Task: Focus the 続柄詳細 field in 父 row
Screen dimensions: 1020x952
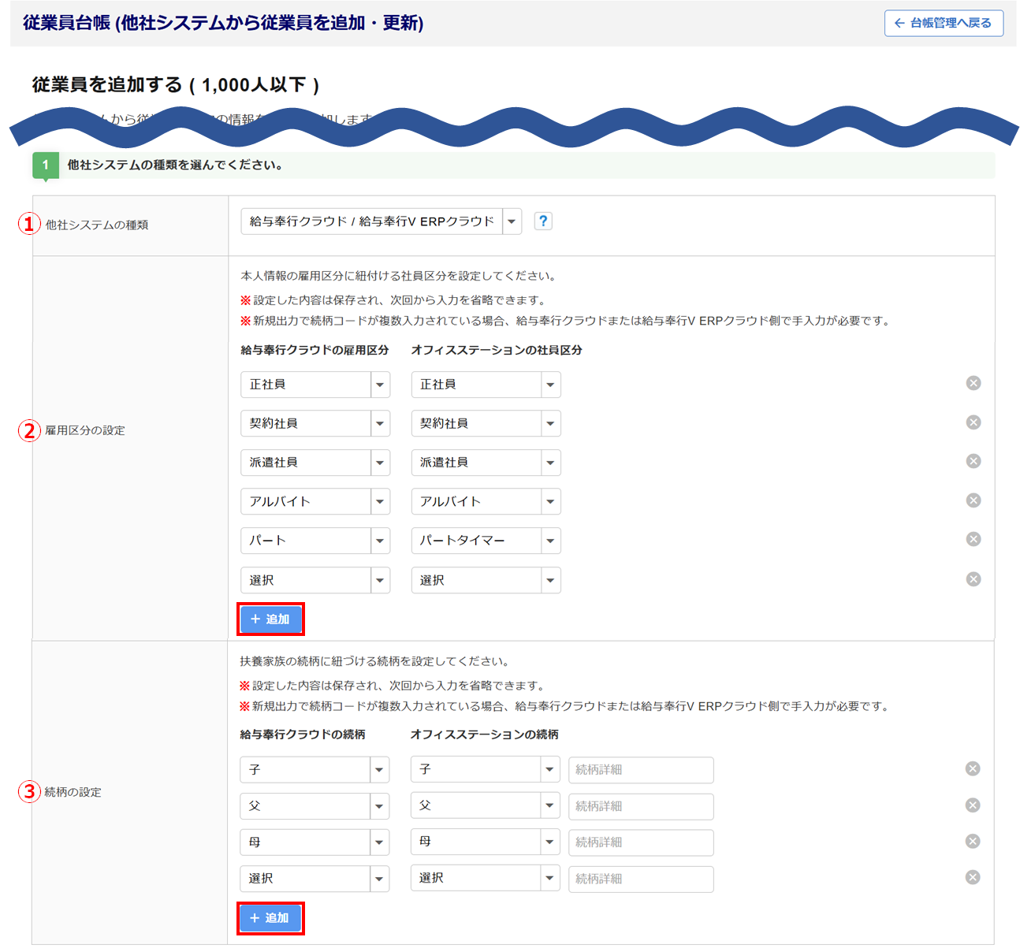Action: [x=641, y=806]
